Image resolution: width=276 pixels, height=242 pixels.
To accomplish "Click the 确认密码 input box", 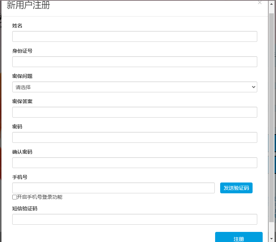I will (134, 163).
